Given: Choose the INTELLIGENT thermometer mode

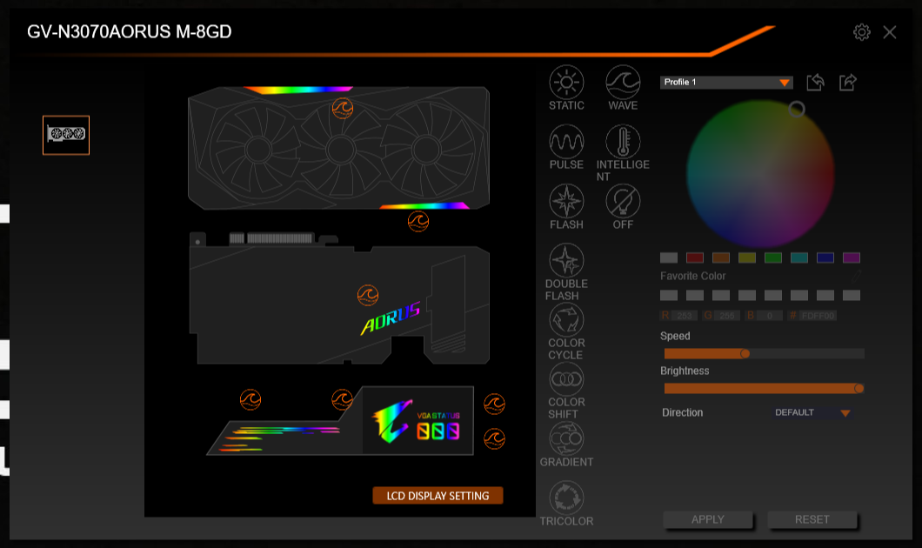Looking at the screenshot, I should (623, 142).
